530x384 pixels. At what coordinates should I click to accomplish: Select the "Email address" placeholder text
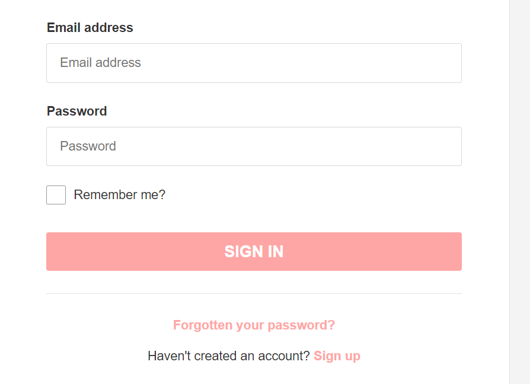[x=101, y=63]
